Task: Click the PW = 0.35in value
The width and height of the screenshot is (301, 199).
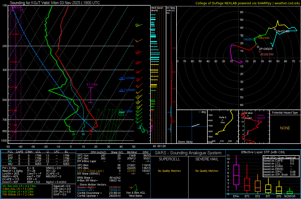Action: (x=9, y=168)
